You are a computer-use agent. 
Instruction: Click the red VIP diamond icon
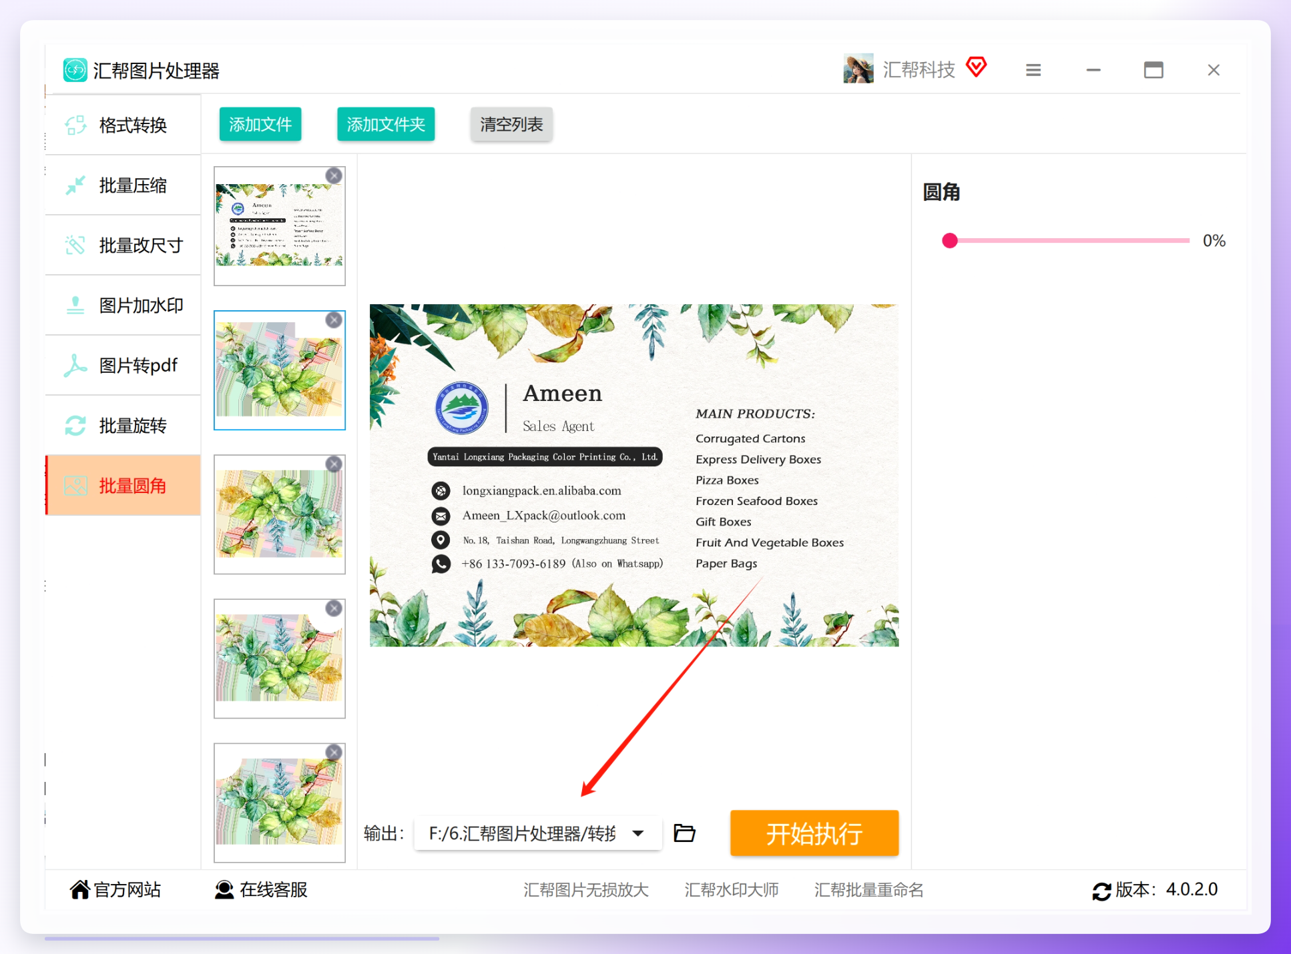point(977,67)
